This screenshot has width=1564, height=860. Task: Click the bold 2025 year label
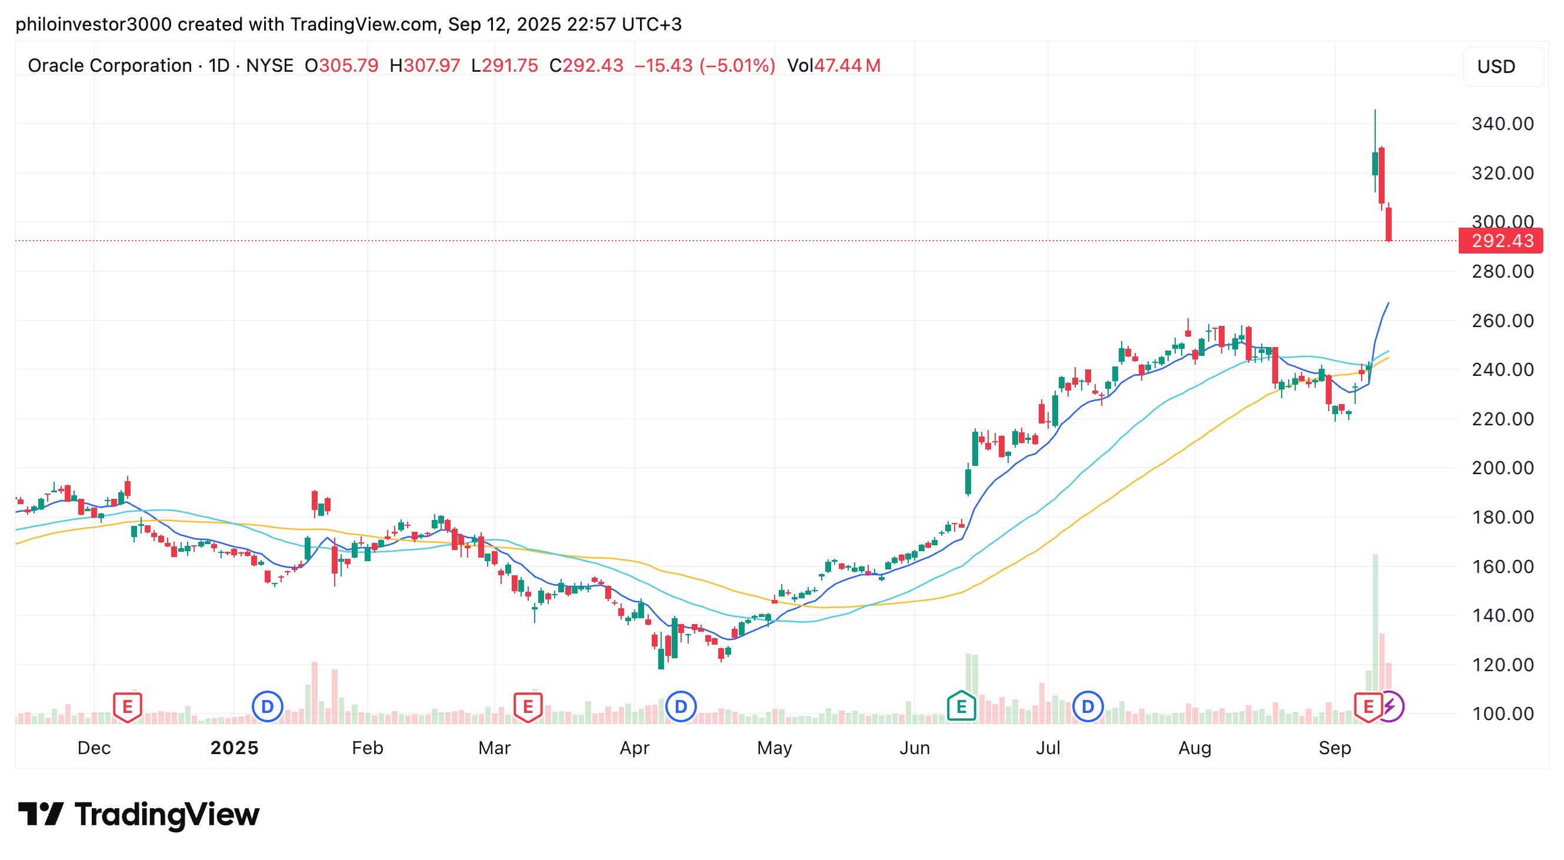pyautogui.click(x=234, y=748)
